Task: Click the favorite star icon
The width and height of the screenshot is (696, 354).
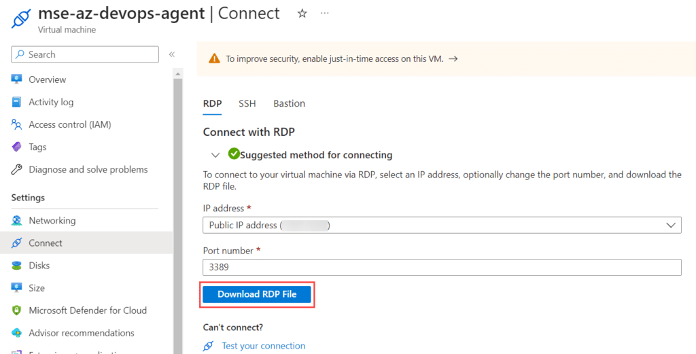Action: click(302, 14)
